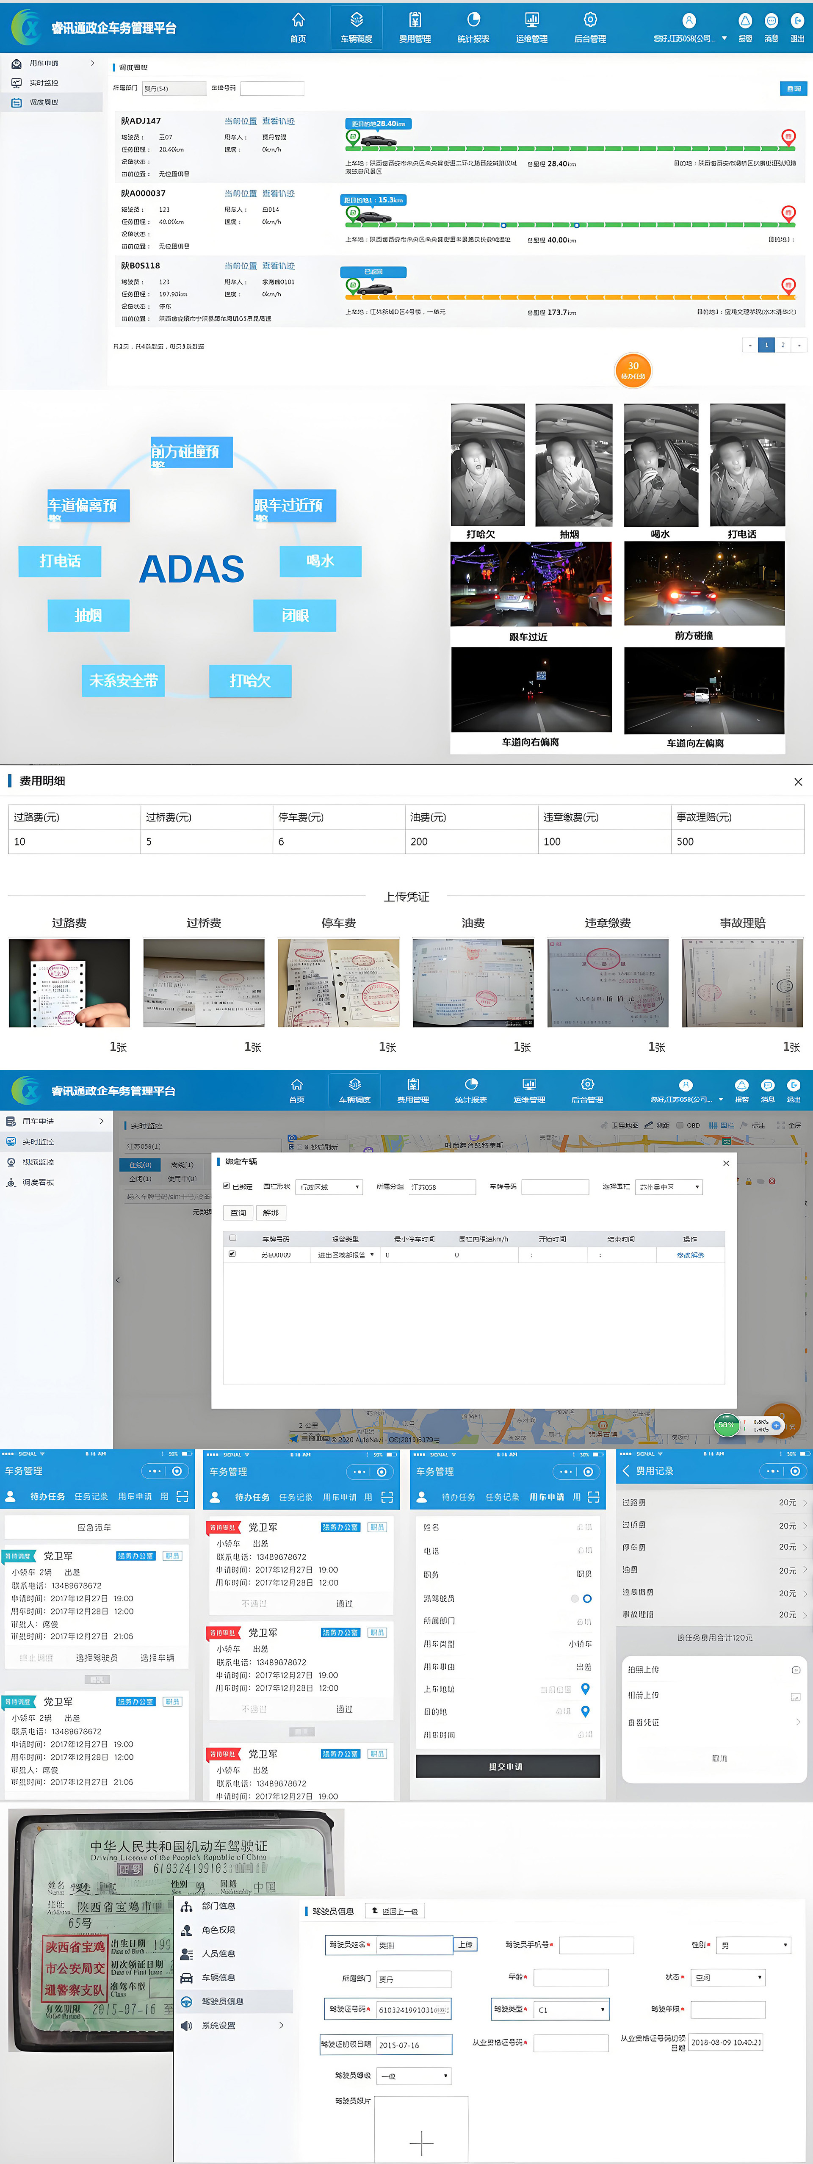Screen dimensions: 813x2164
Task: Toggle 需驾驶员 switch in phone form
Action: (x=581, y=1599)
